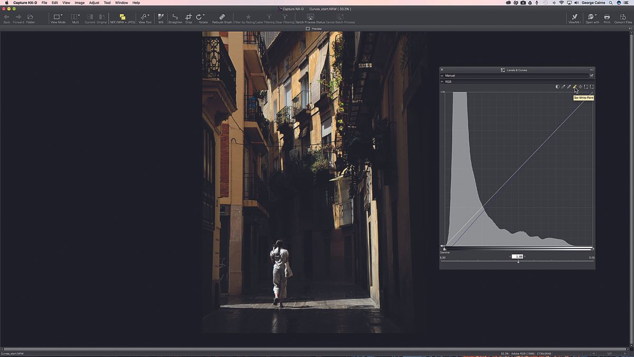Select the Straighten tool
The height and width of the screenshot is (357, 634).
click(175, 17)
